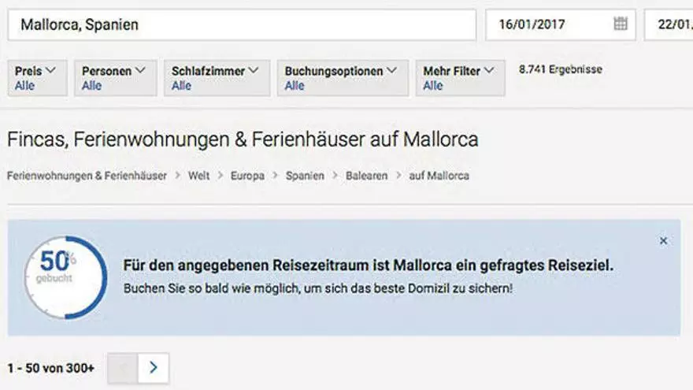Click the 50% gebucht progress circle
693x390 pixels.
[66, 277]
